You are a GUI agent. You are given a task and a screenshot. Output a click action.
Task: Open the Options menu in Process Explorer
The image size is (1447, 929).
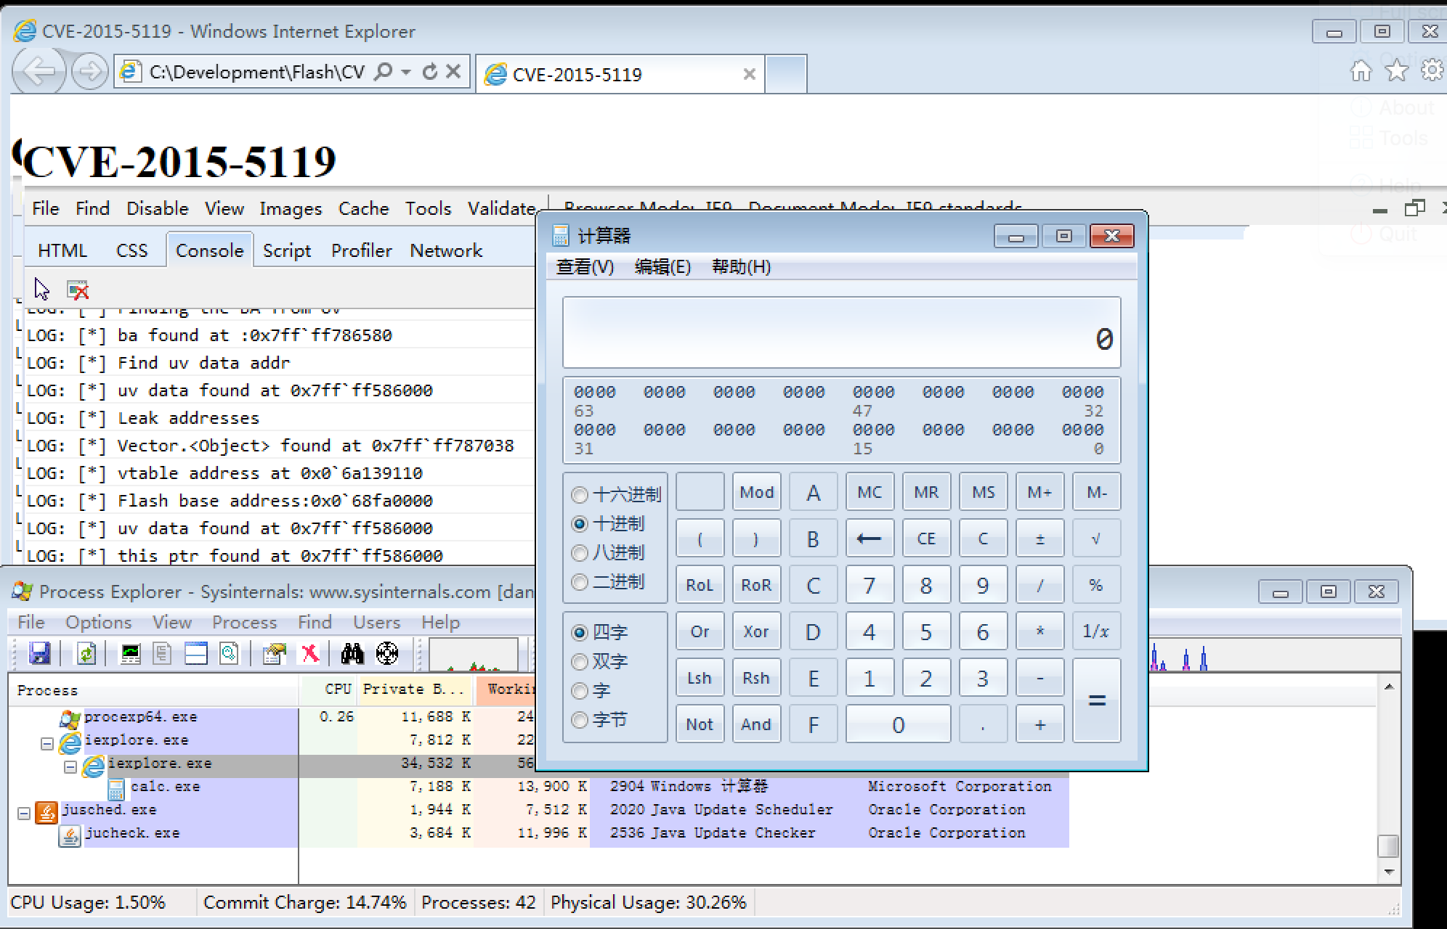pyautogui.click(x=99, y=622)
